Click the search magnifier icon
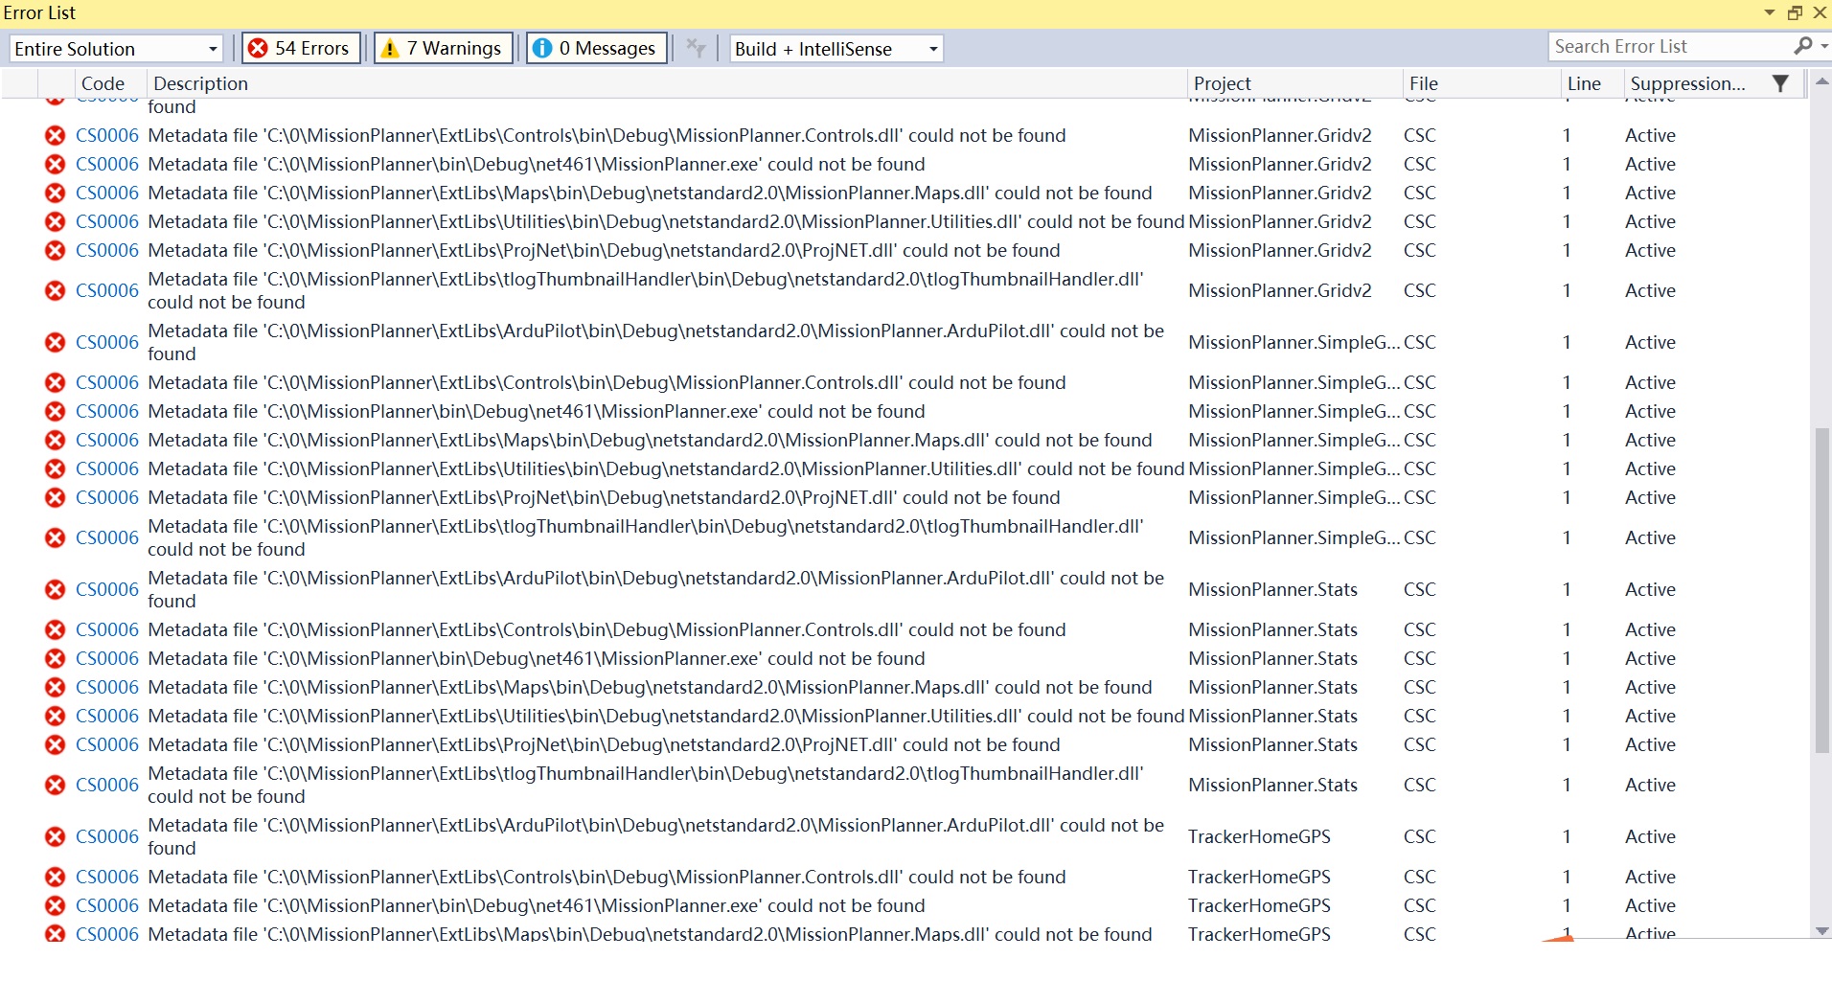Image resolution: width=1832 pixels, height=1004 pixels. (x=1803, y=46)
